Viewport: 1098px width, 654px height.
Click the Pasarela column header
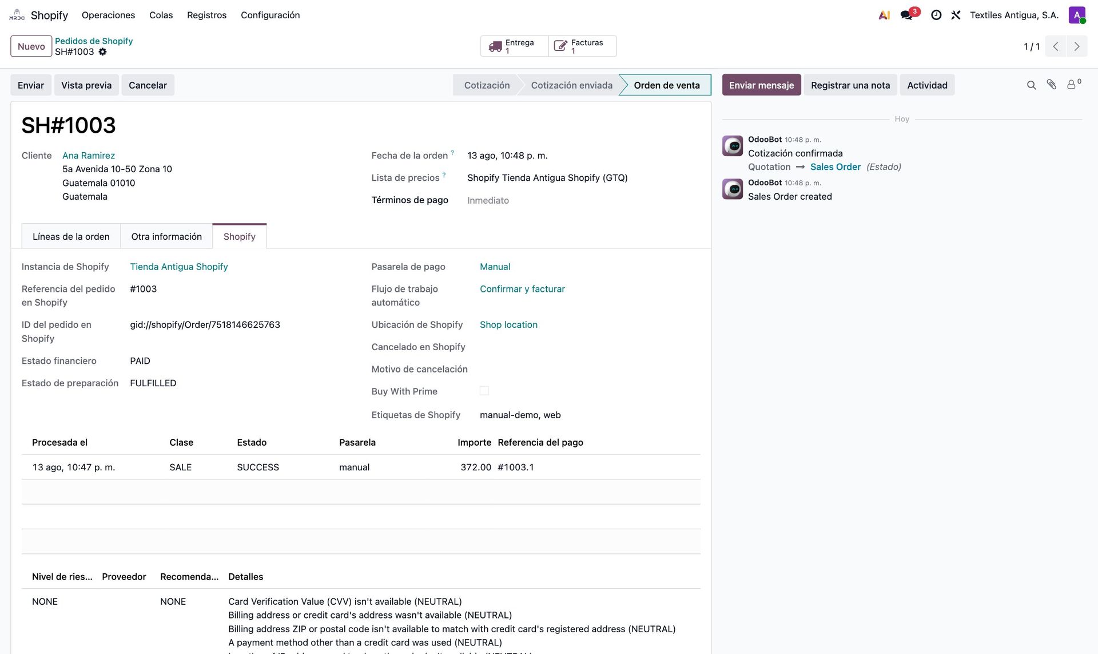pos(357,442)
